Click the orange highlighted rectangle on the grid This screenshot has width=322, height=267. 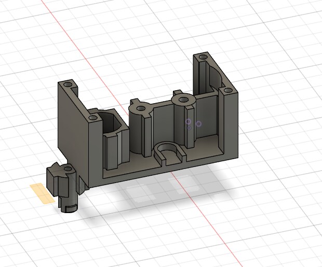43,193
